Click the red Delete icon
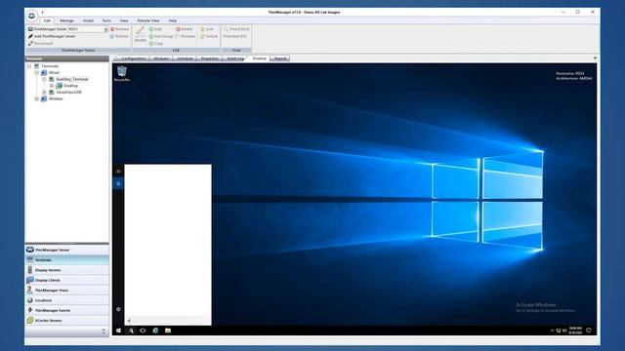Image resolution: width=625 pixels, height=351 pixels. click(x=178, y=29)
